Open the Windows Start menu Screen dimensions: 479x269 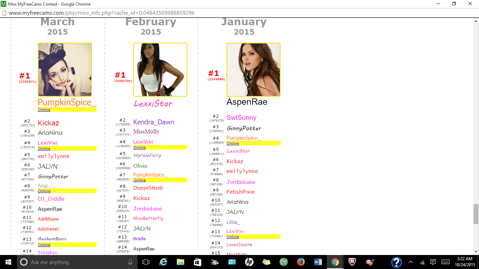(x=8, y=262)
